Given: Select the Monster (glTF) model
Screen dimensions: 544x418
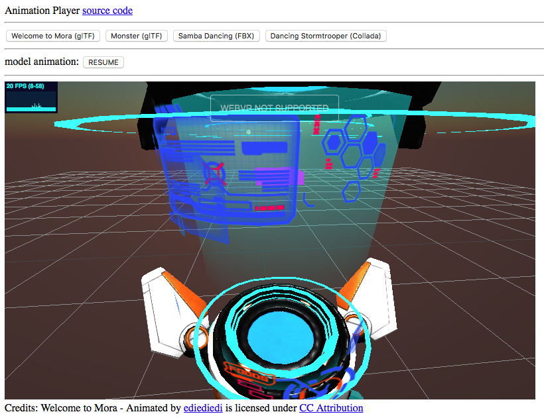Looking at the screenshot, I should click(x=137, y=36).
